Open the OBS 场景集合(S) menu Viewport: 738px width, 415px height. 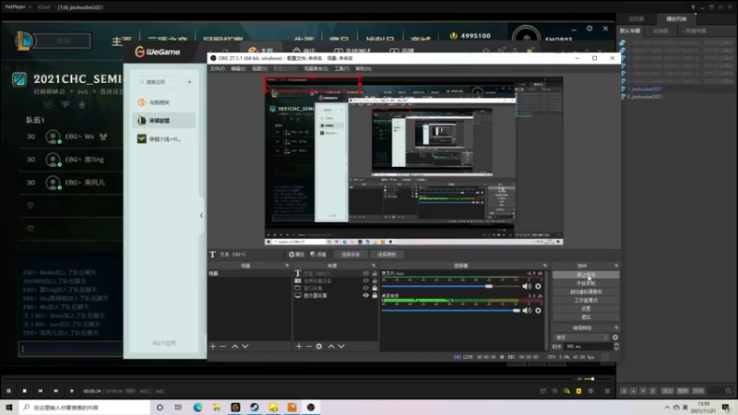pyautogui.click(x=315, y=68)
